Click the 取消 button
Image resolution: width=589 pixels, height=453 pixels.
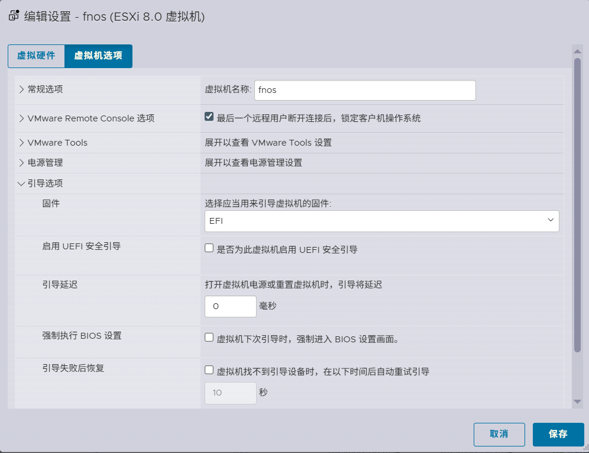(x=499, y=434)
